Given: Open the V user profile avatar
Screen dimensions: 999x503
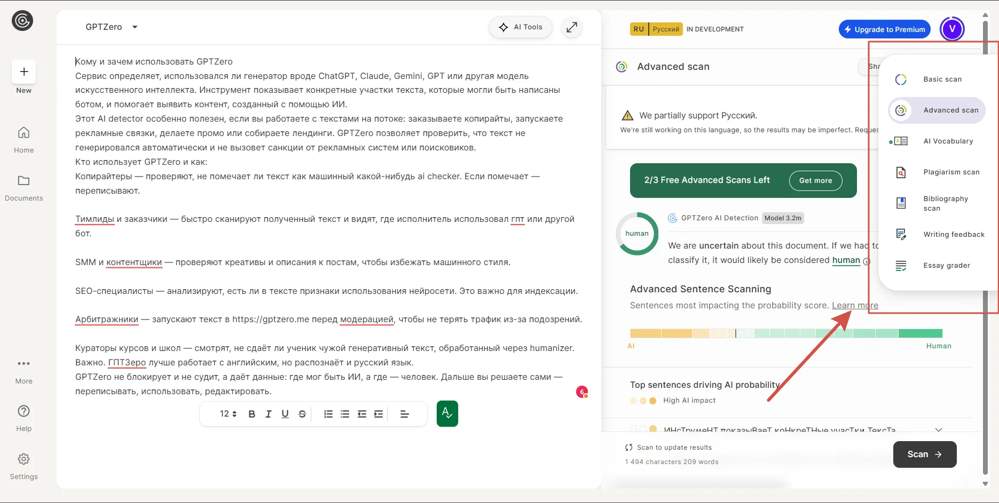Looking at the screenshot, I should 952,29.
